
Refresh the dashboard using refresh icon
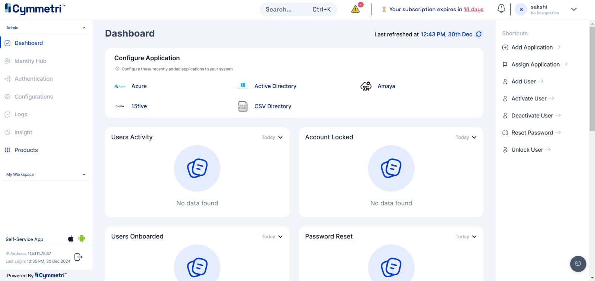tap(479, 34)
